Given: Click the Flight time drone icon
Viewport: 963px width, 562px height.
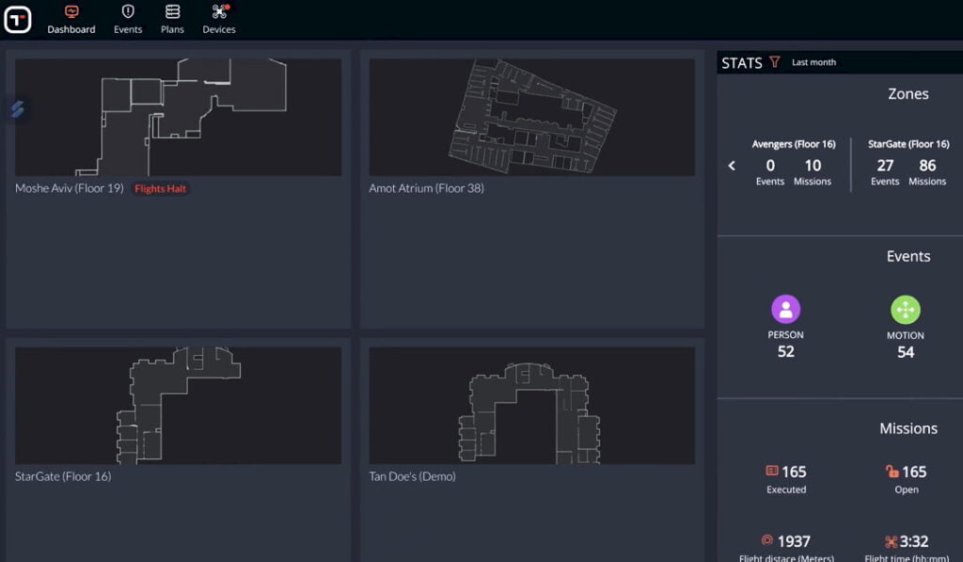Looking at the screenshot, I should point(890,541).
